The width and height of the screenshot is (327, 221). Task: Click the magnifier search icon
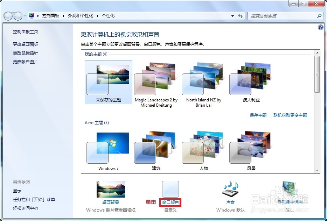319,16
